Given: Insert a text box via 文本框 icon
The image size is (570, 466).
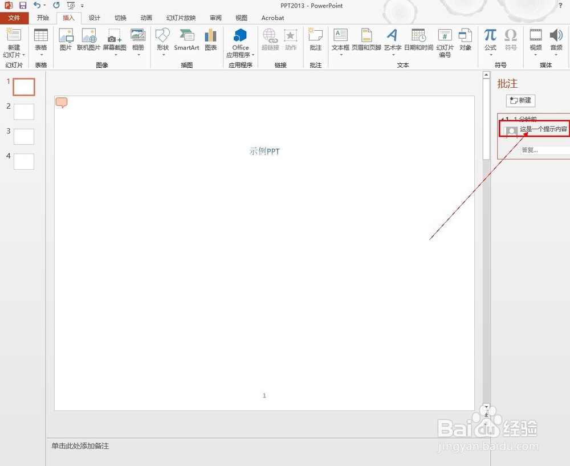Looking at the screenshot, I should point(340,35).
